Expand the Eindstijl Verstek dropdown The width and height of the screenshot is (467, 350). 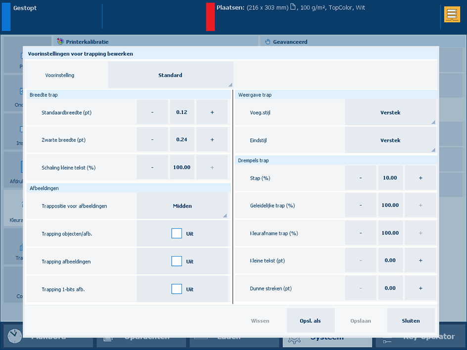click(x=390, y=140)
